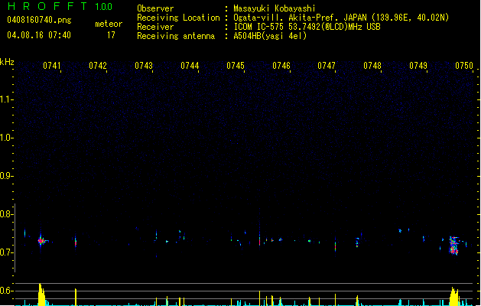
Task: Click the meteor count value 17
Action: [x=111, y=35]
